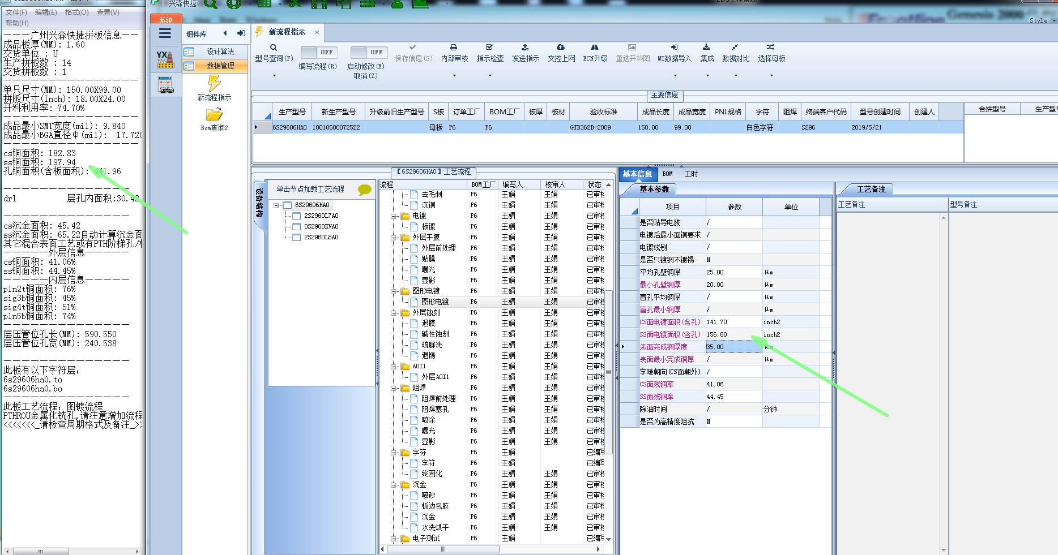Collapse the 沉金 process group

tap(394, 485)
